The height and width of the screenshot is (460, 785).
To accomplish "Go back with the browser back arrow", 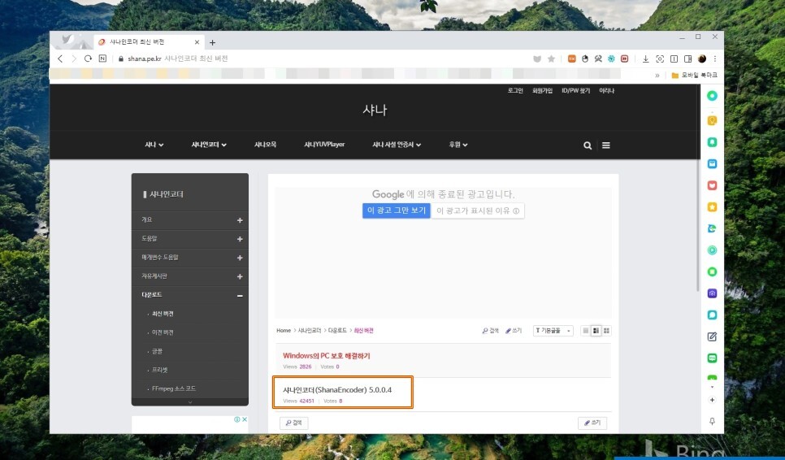I will pos(60,59).
